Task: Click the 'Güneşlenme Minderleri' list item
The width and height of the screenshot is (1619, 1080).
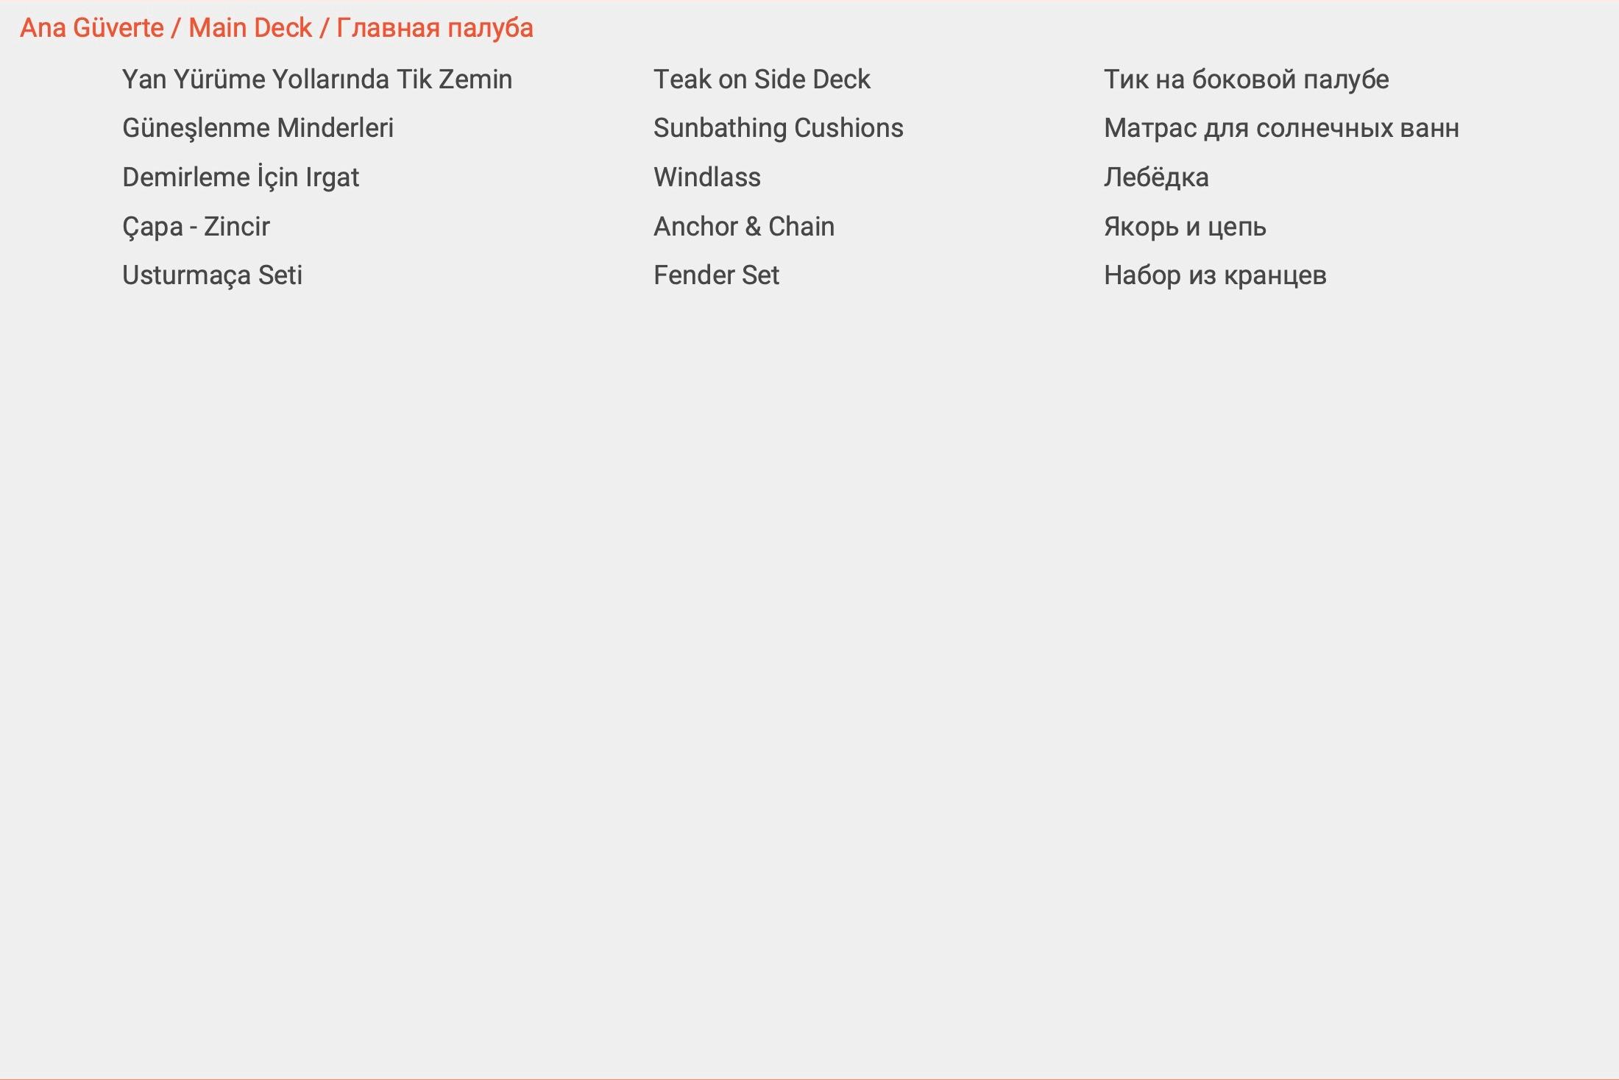Action: click(x=258, y=128)
